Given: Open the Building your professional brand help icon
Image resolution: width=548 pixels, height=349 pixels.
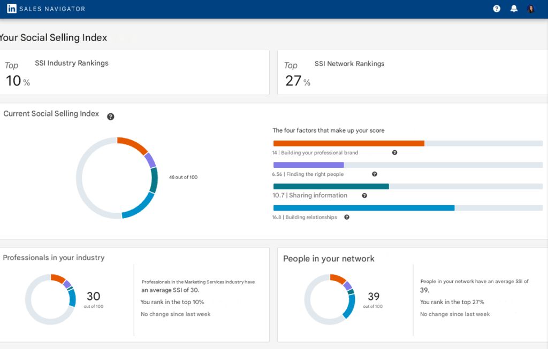Looking at the screenshot, I should click(394, 152).
